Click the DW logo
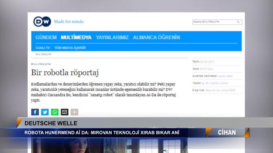Viewport: 273px width, 153px height. click(x=42, y=21)
